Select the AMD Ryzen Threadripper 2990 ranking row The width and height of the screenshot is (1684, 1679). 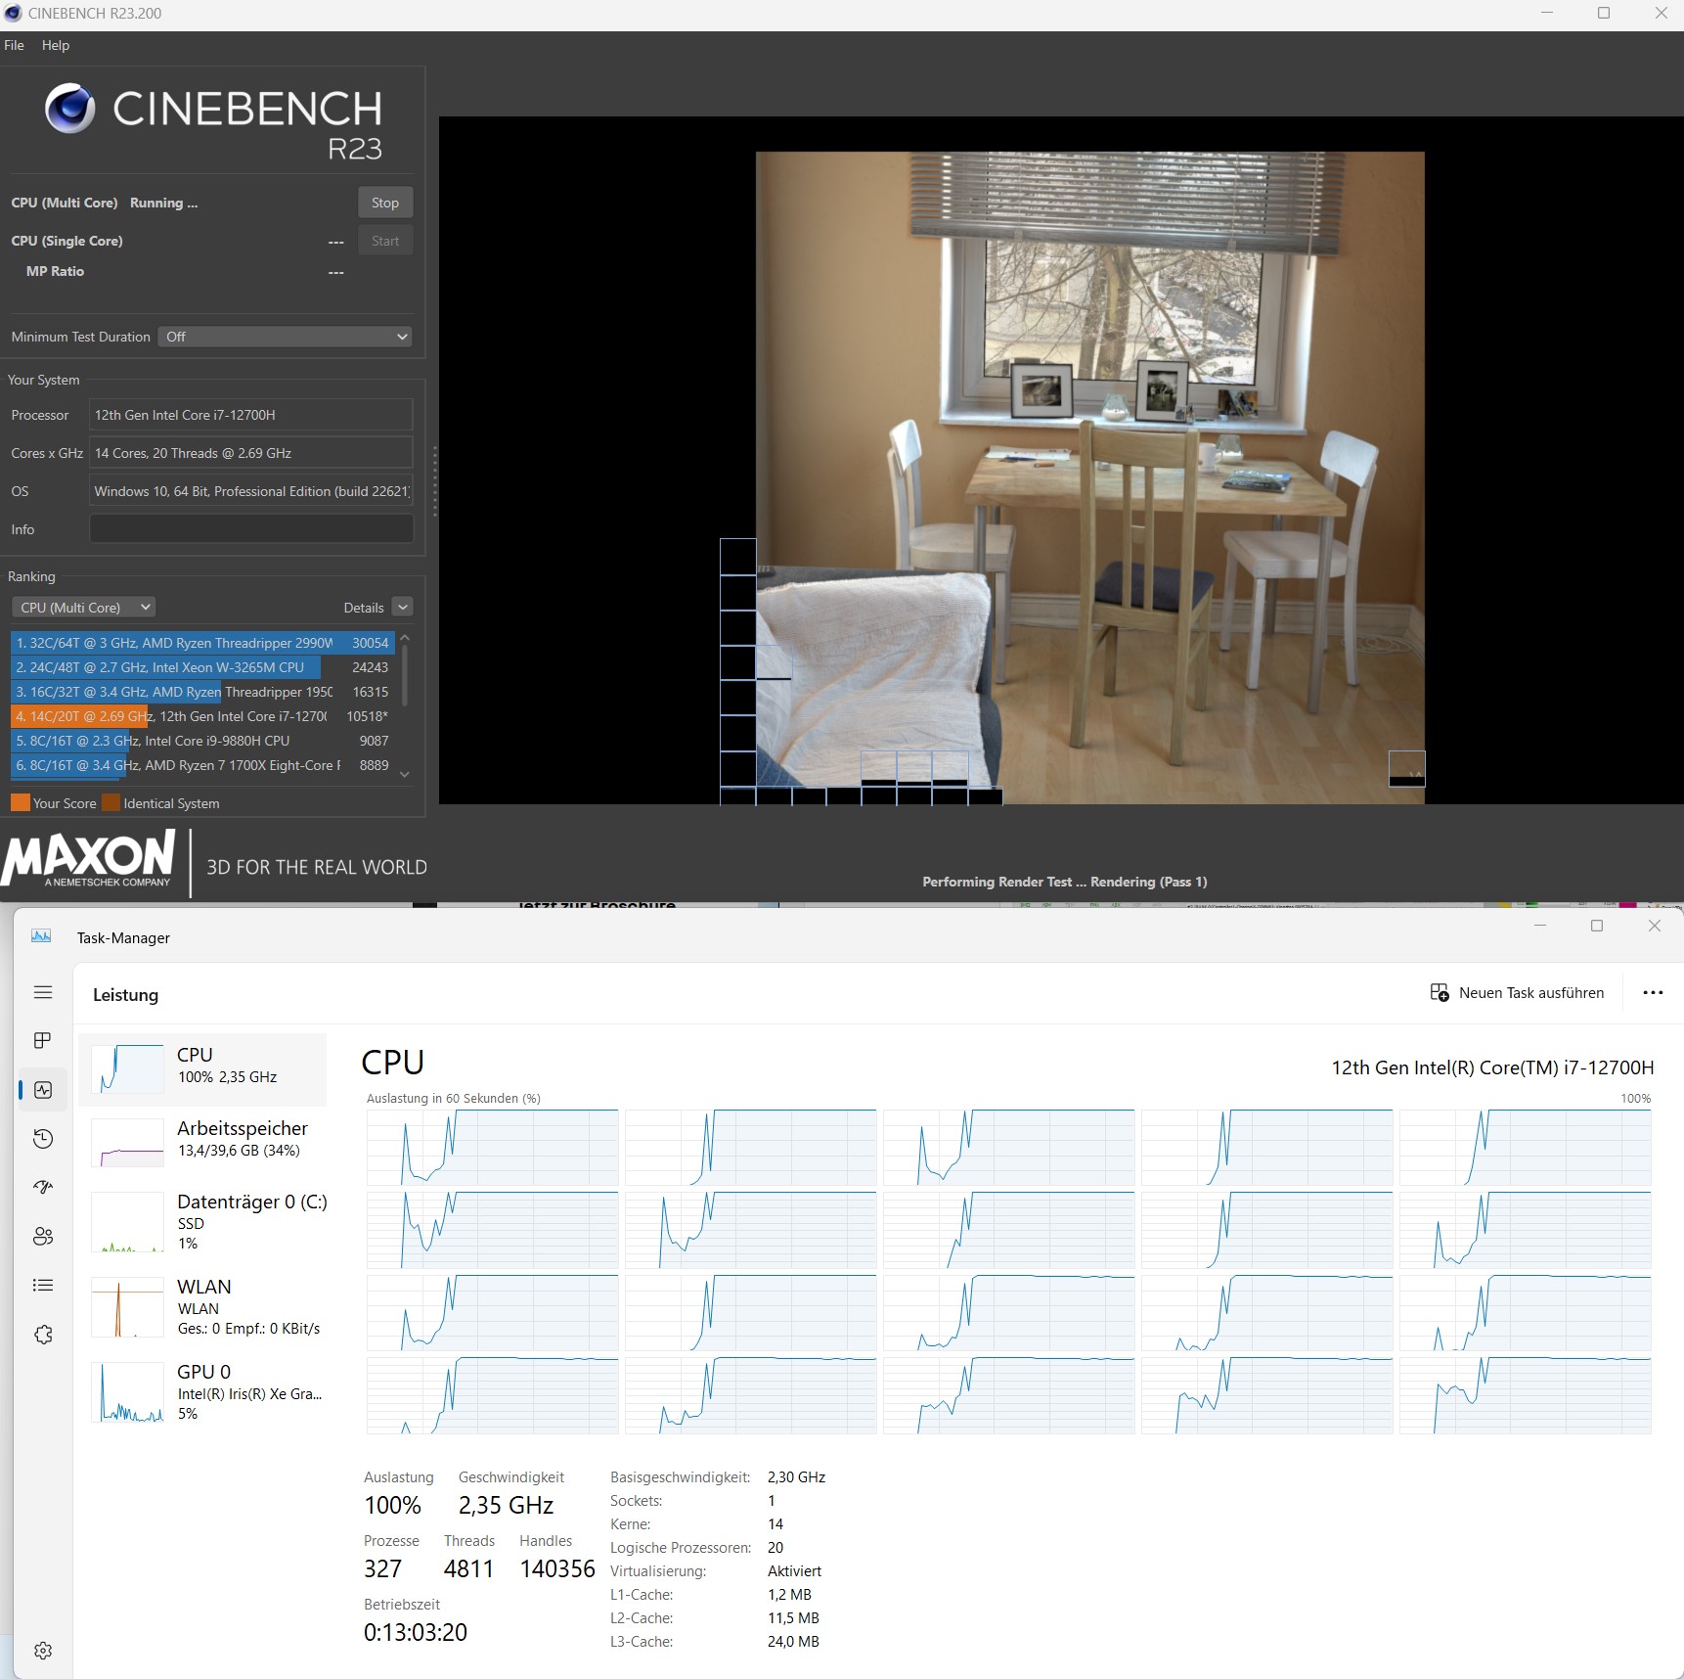click(x=202, y=643)
